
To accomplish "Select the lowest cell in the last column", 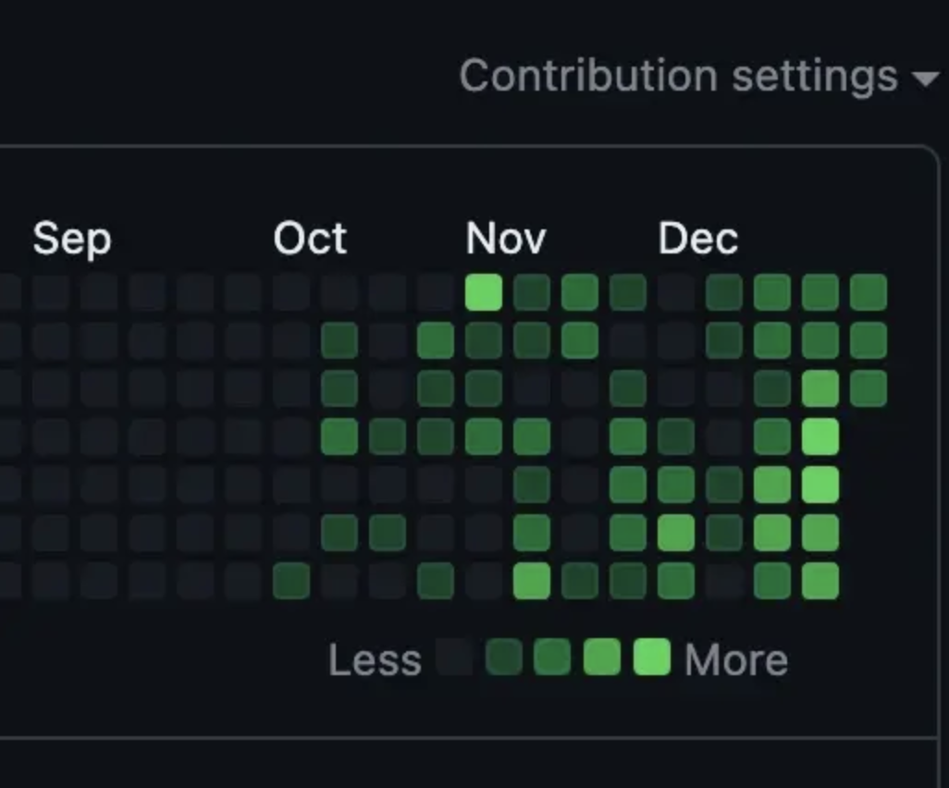I will (869, 388).
